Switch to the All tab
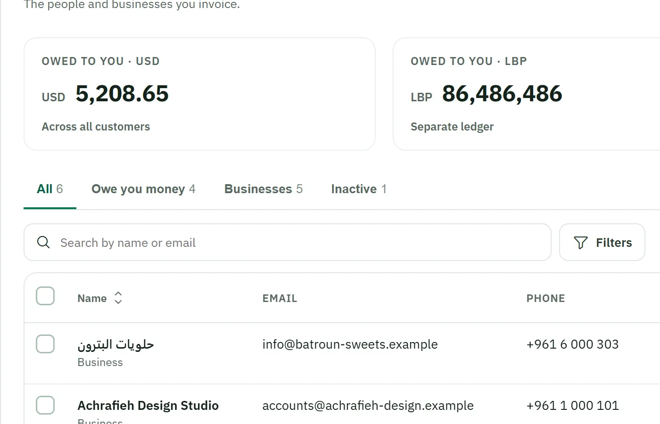The width and height of the screenshot is (660, 424). click(50, 189)
